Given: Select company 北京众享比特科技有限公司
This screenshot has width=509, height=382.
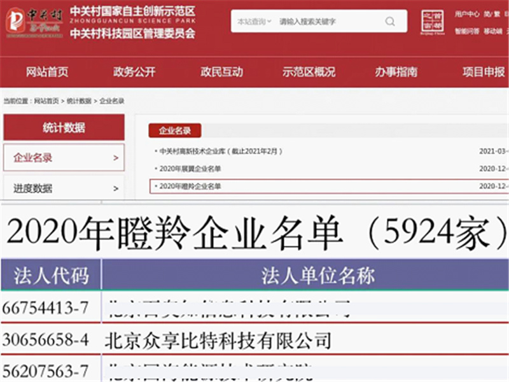Looking at the screenshot, I should click(x=218, y=341).
